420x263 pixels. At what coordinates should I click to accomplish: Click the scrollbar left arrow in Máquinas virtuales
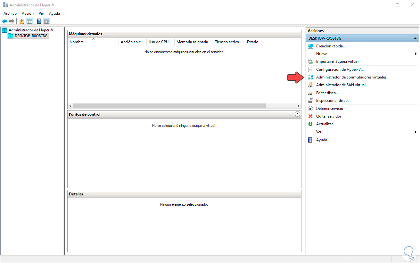tap(70, 106)
